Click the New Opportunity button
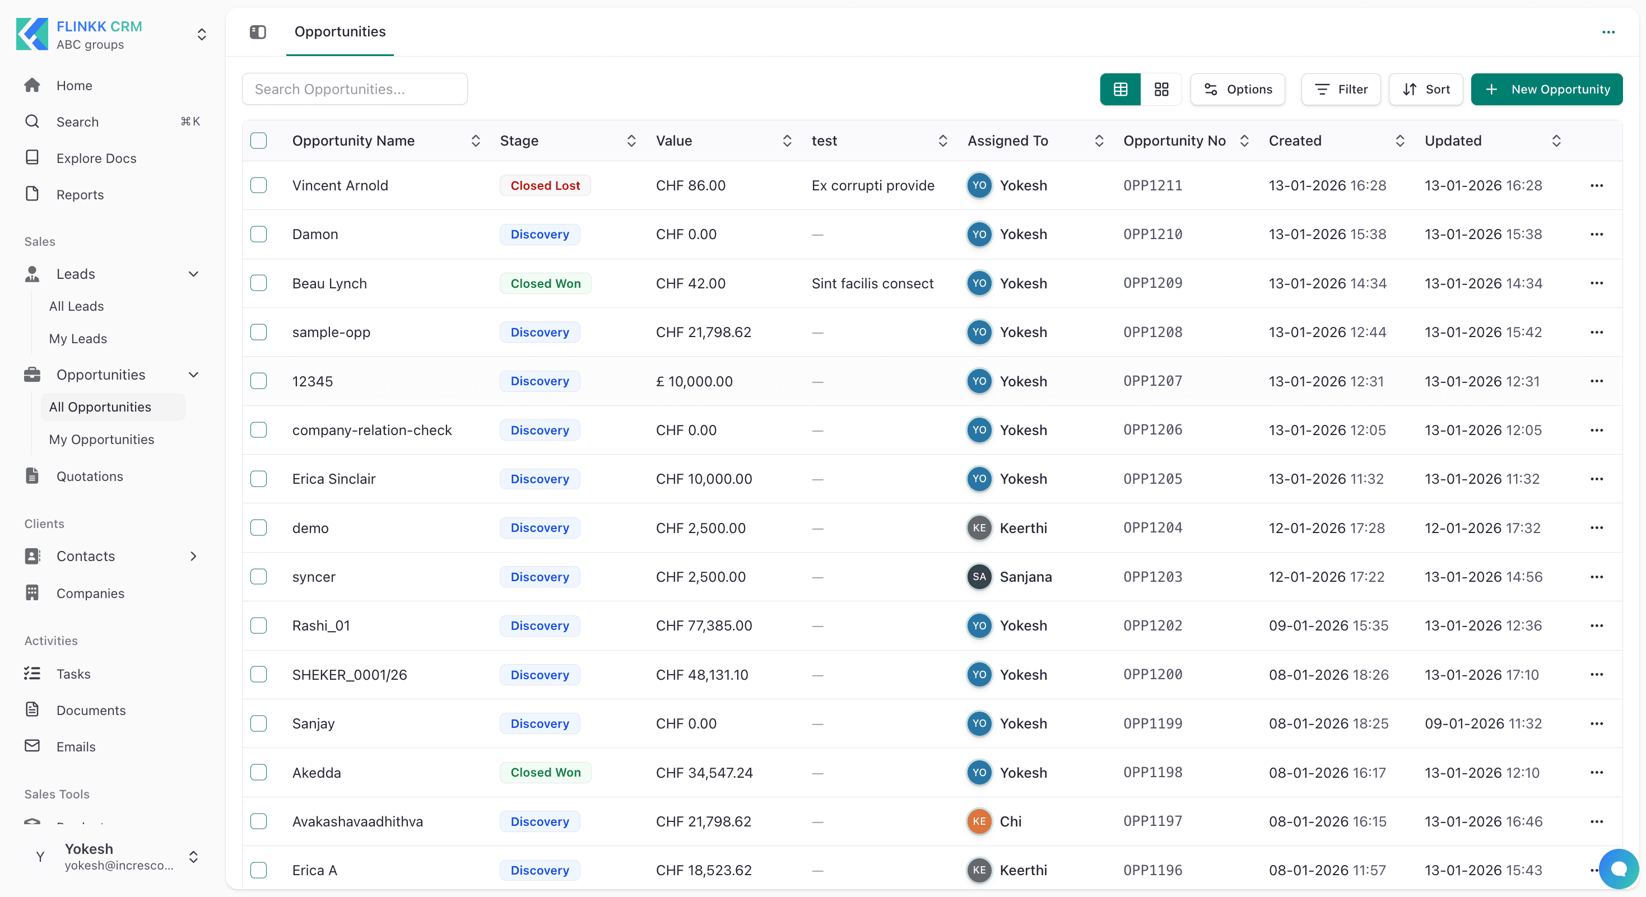This screenshot has height=897, width=1646. point(1546,88)
